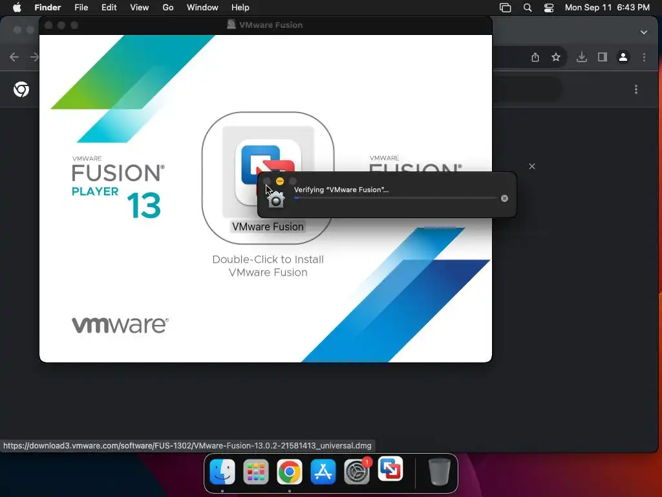Screen dimensions: 662x497
Task: Click the VMware Fusion installer app icon
Action: [268, 172]
